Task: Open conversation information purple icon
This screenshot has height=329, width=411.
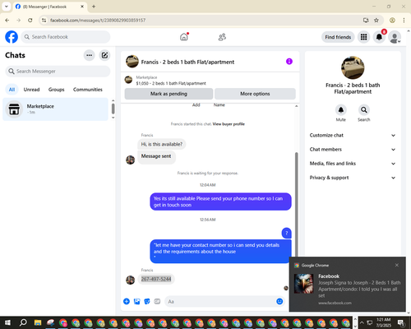Action: 289,62
